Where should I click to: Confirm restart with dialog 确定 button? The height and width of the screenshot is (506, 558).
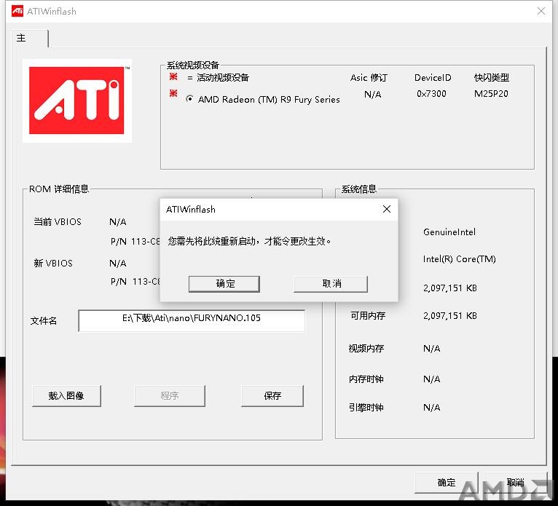pyautogui.click(x=224, y=284)
